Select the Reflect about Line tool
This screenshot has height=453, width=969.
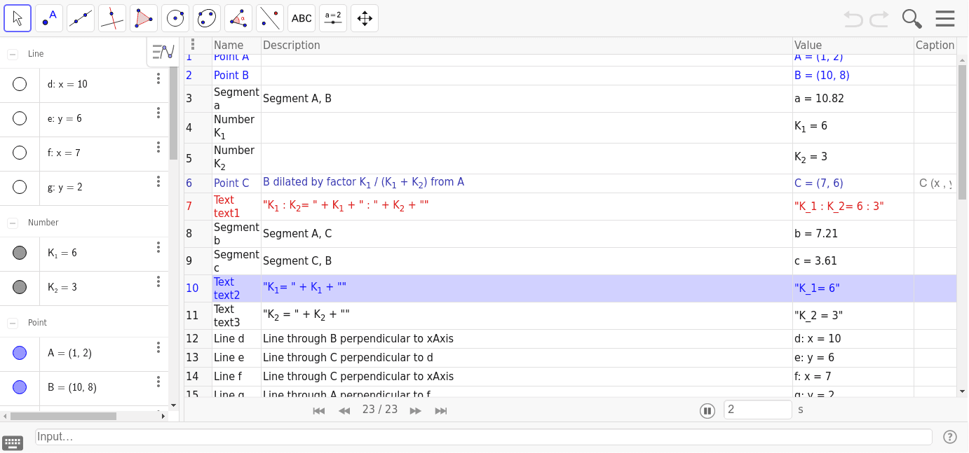click(270, 18)
